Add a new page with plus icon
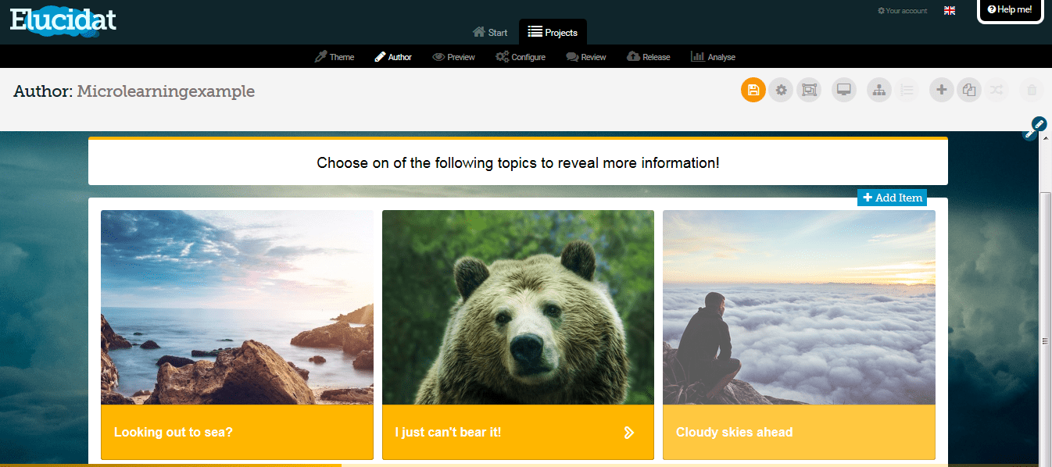 point(942,90)
